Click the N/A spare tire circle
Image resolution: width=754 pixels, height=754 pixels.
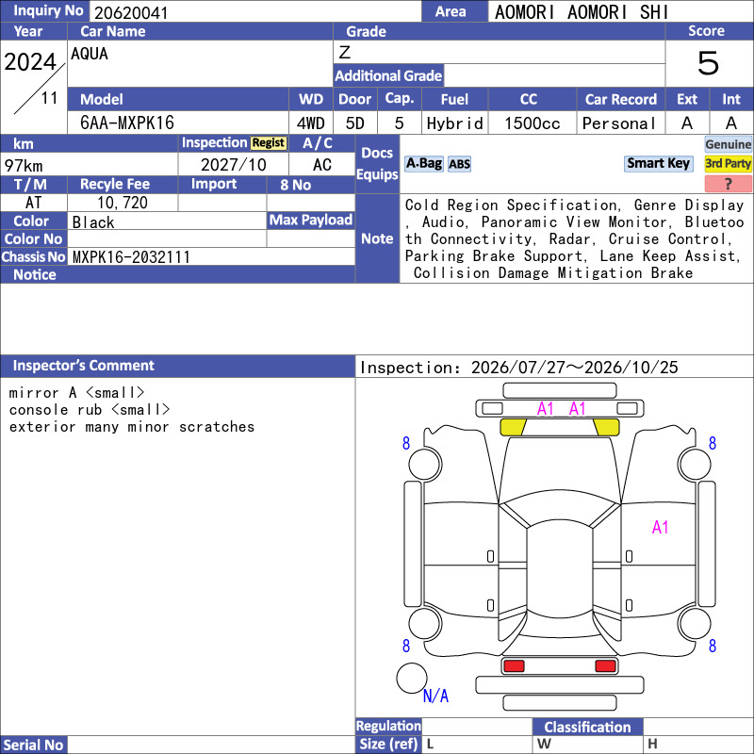[412, 678]
